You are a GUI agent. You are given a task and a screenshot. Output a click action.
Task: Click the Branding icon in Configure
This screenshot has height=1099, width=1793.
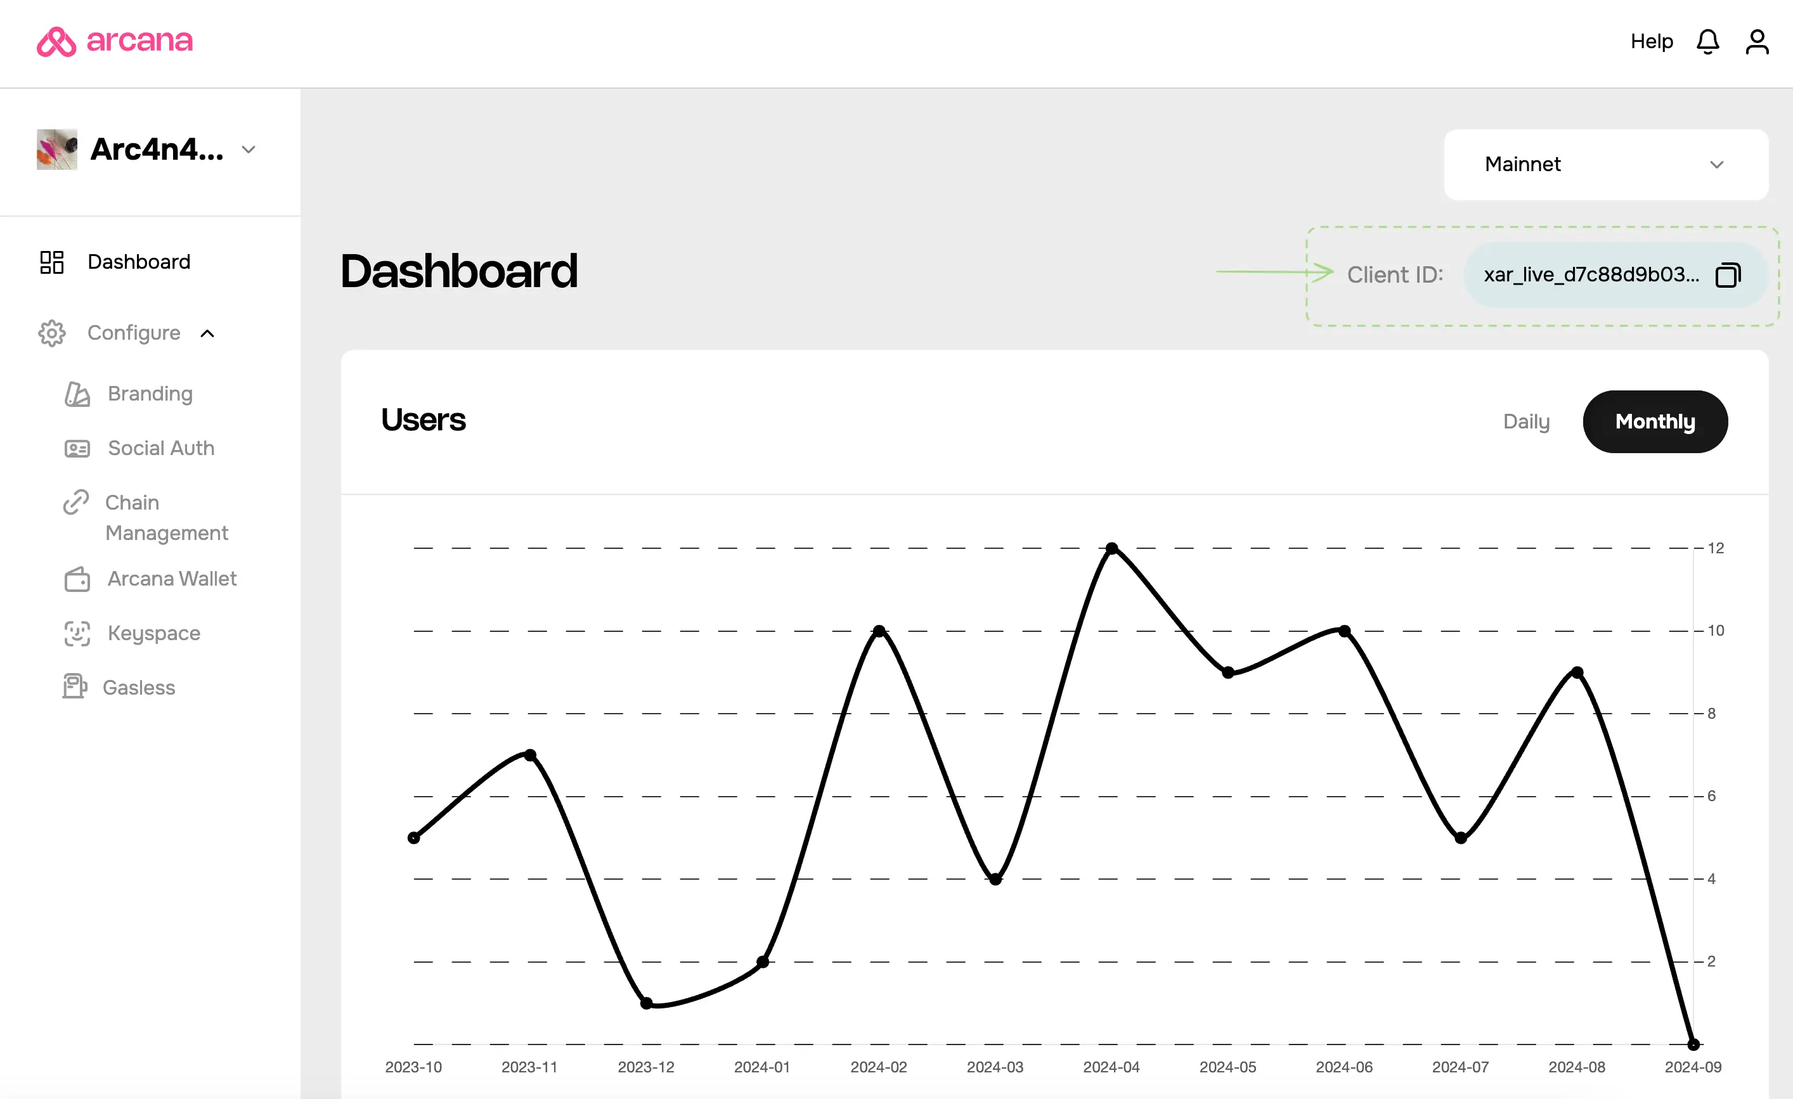78,393
